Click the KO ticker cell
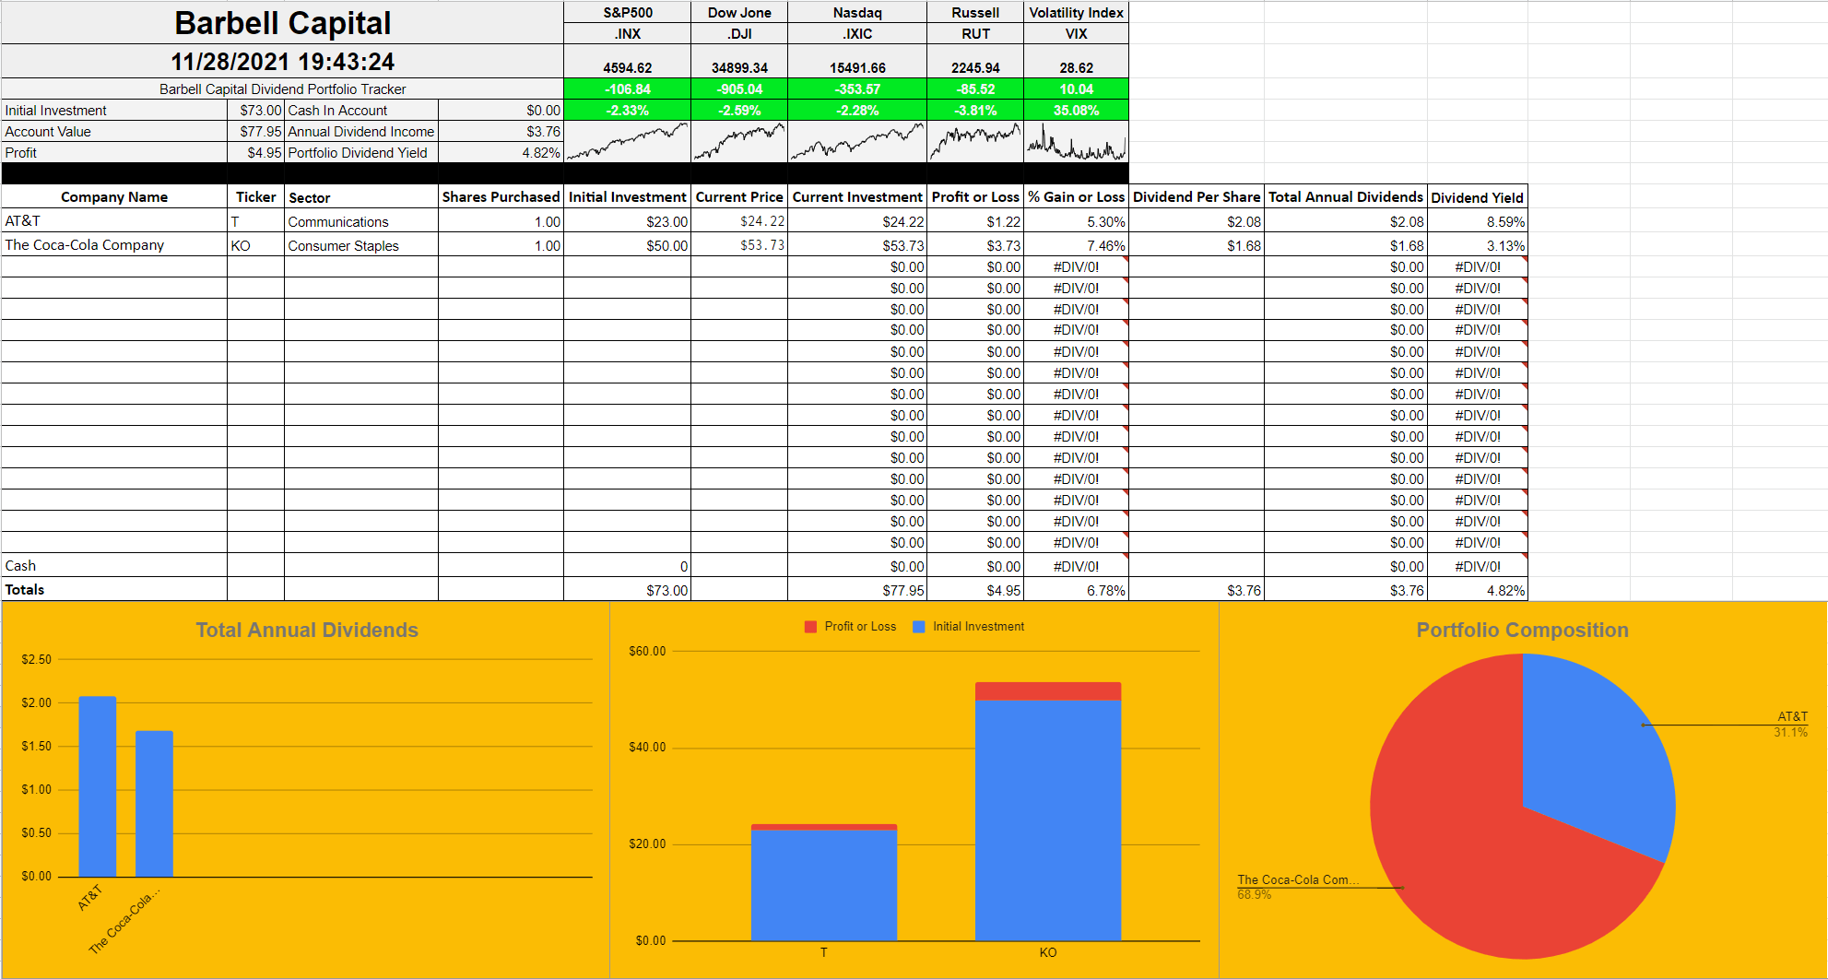The width and height of the screenshot is (1828, 979). pos(256,245)
